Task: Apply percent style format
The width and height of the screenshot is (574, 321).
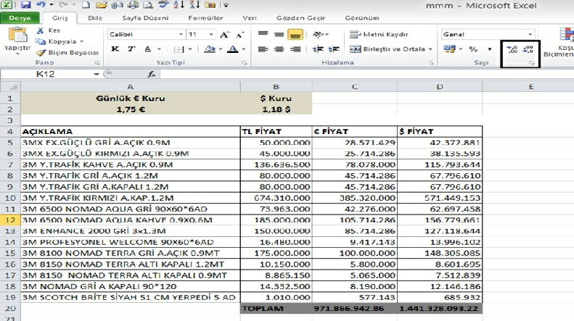Action: [x=473, y=49]
